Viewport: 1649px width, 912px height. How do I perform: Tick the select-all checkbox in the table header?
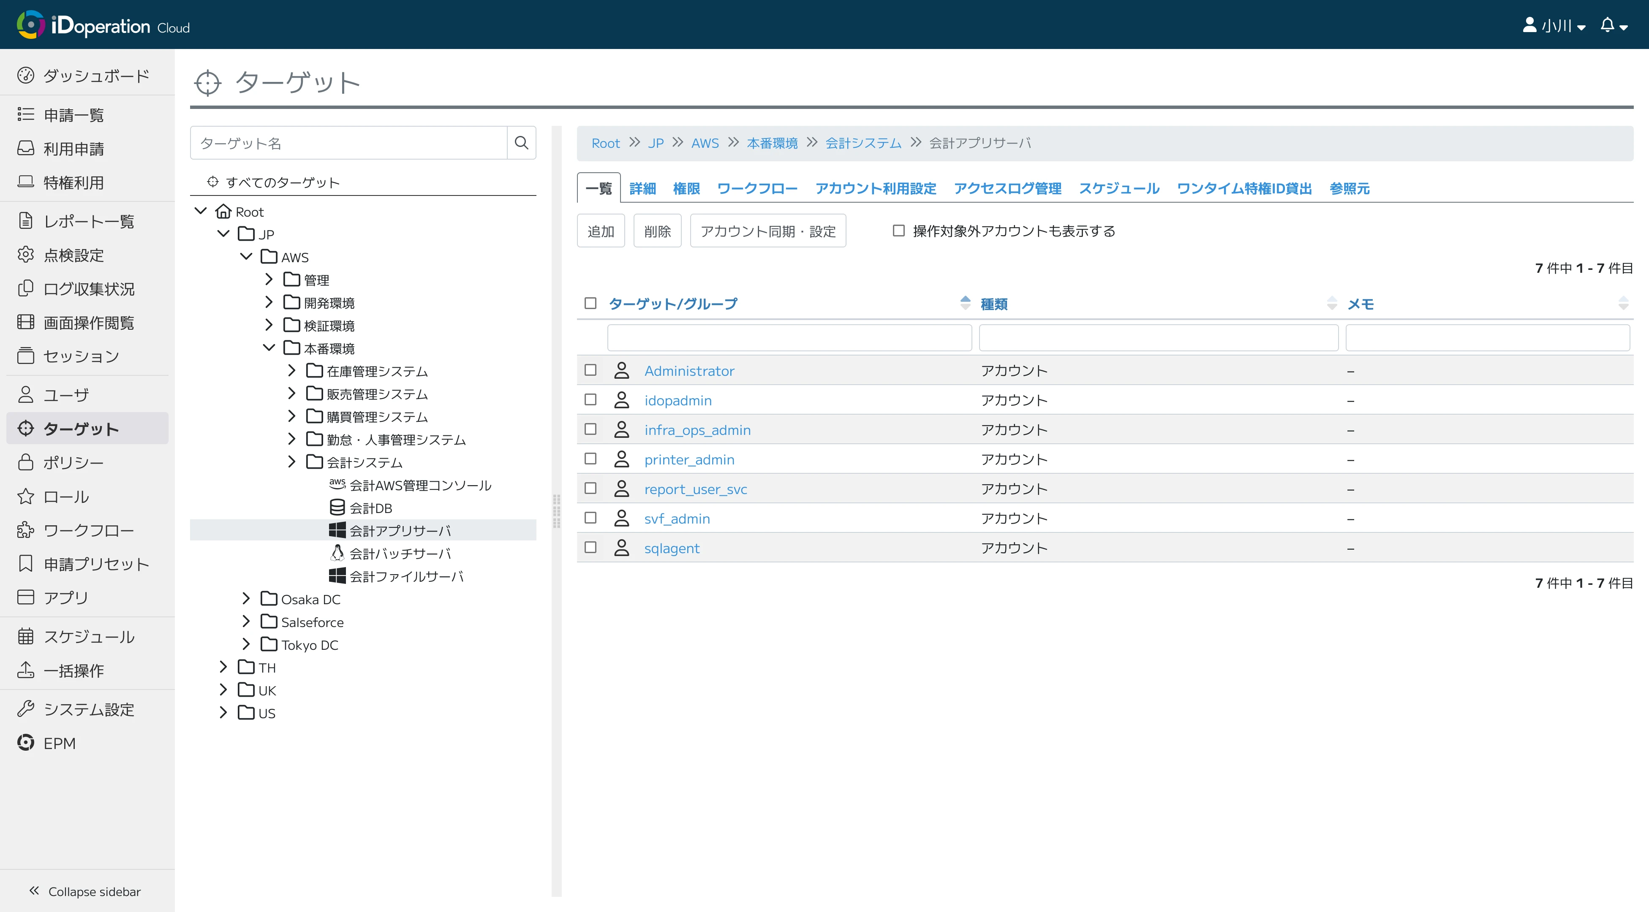coord(590,303)
